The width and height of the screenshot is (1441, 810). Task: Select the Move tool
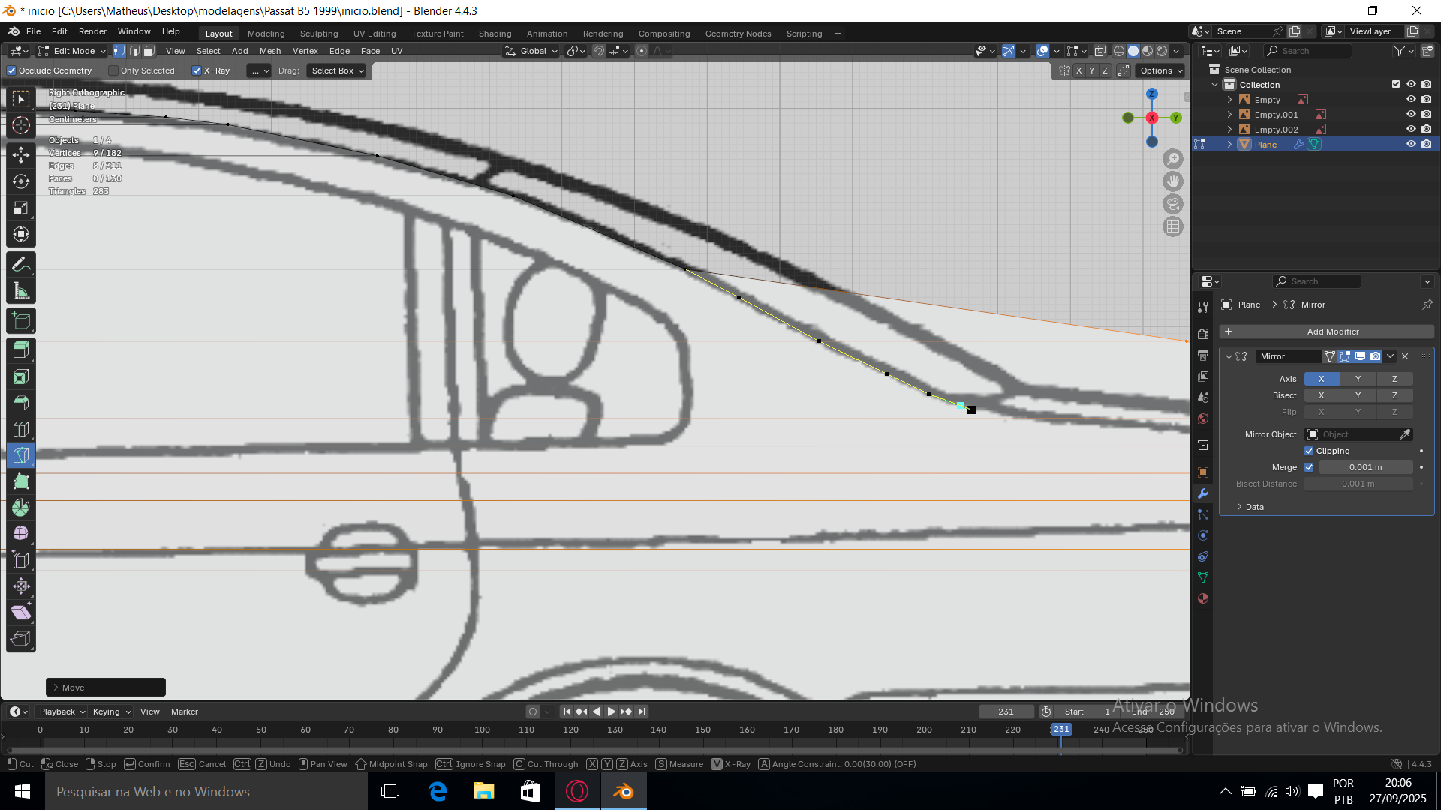(x=21, y=155)
